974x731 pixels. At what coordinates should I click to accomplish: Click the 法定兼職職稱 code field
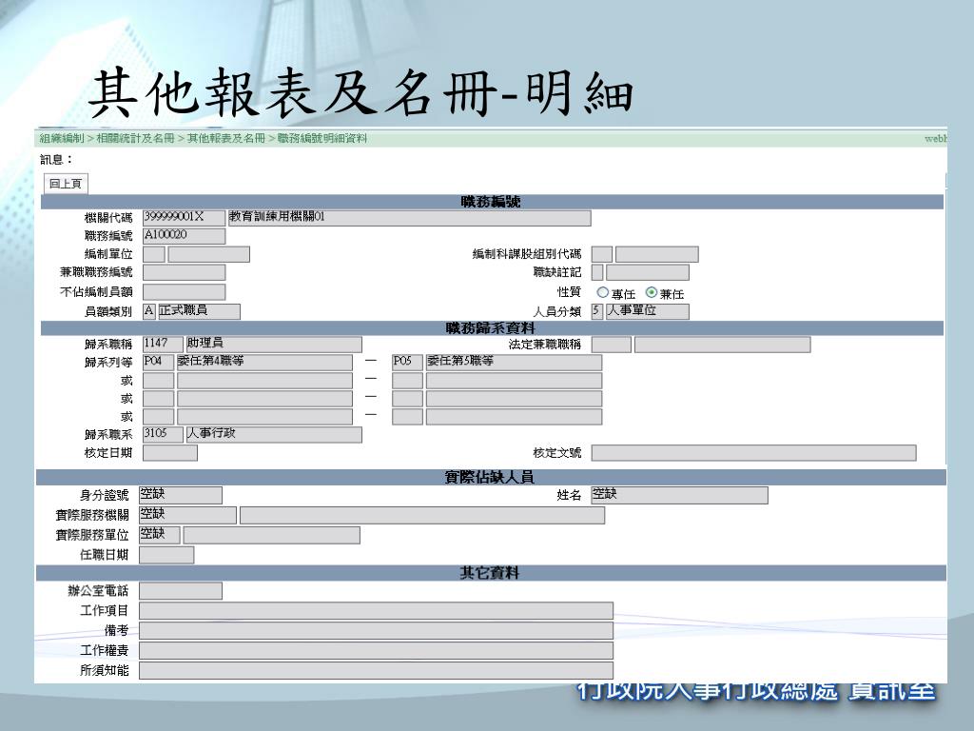coord(612,345)
